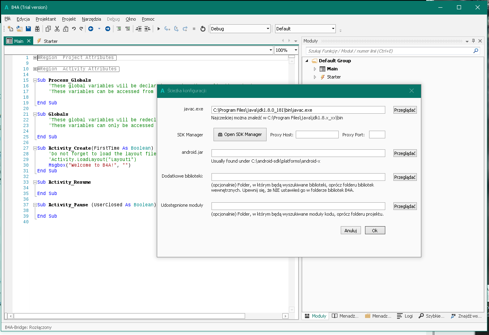Screen dimensions: 489x335
Task: Open the Narzędzia menu
Action: 91,19
